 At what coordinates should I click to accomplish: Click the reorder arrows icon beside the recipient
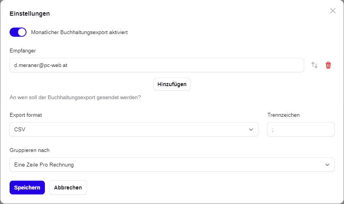click(x=315, y=65)
